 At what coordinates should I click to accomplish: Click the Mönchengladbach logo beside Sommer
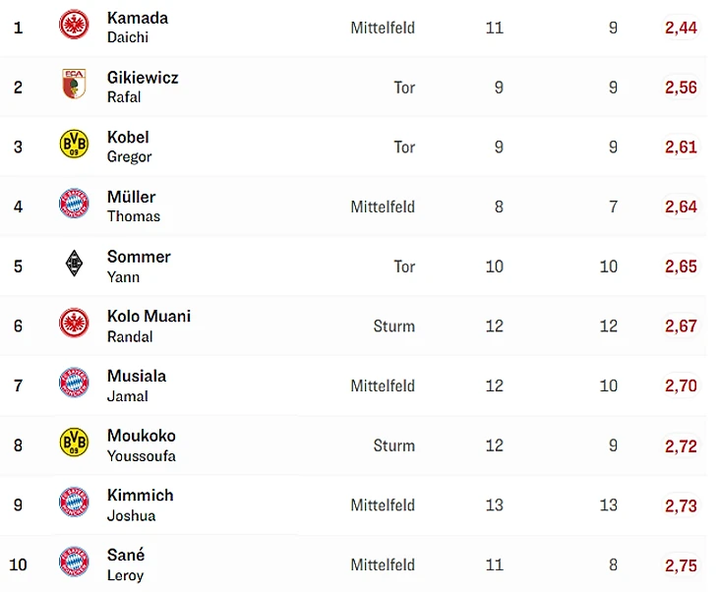(x=74, y=265)
